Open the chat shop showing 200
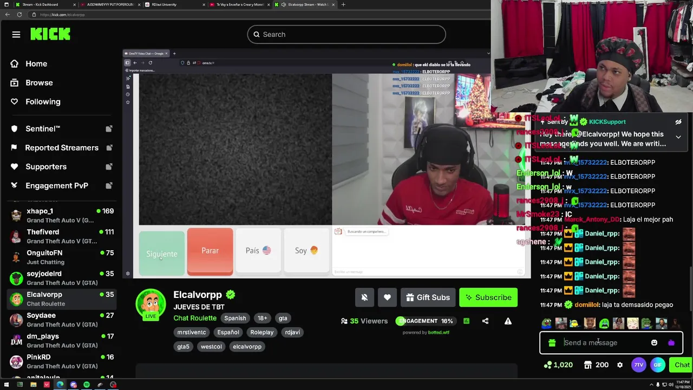Screen dimensions: 693x390 coord(596,365)
